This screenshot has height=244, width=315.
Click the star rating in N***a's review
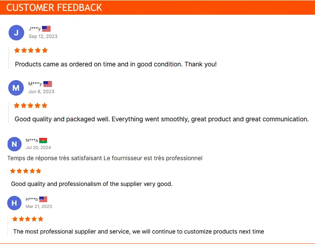point(26,171)
